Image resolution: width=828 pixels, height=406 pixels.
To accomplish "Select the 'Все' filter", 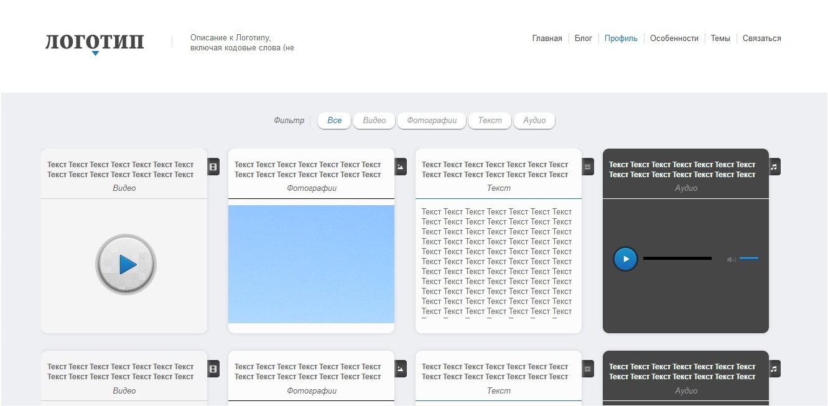I will pos(335,121).
